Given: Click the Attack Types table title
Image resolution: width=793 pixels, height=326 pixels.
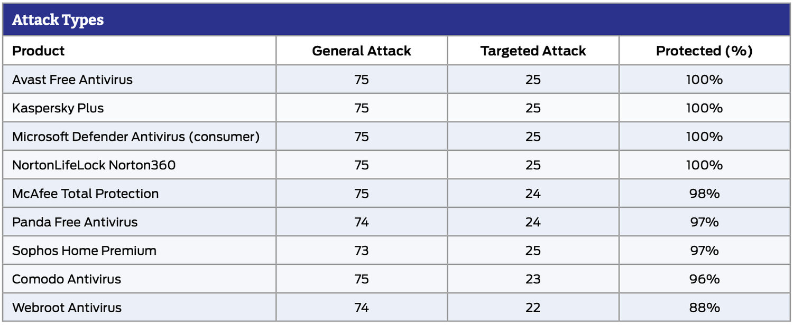Looking at the screenshot, I should (x=58, y=20).
